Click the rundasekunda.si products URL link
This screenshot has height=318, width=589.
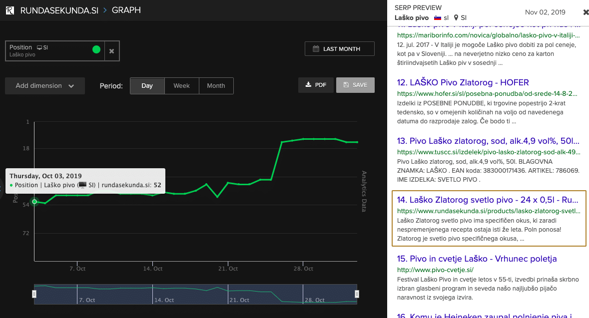(x=489, y=211)
